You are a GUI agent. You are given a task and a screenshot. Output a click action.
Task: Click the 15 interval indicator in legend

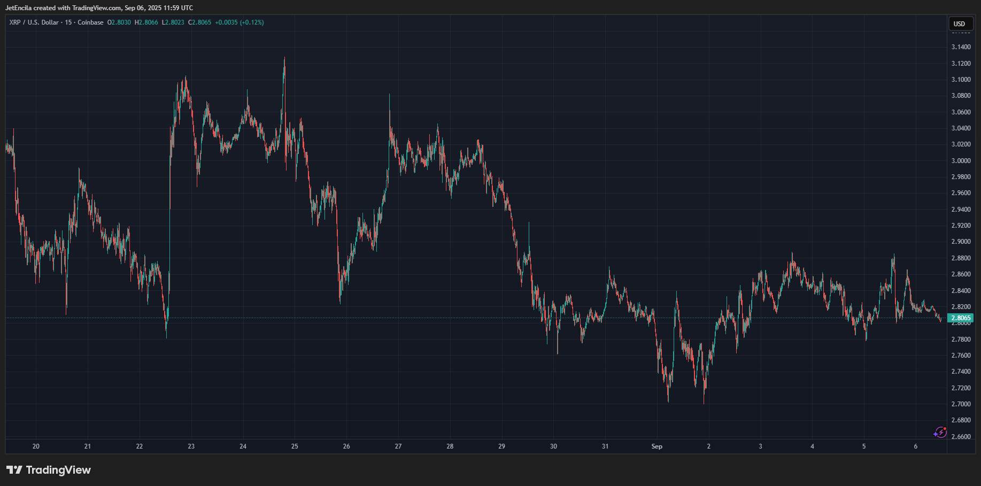pyautogui.click(x=68, y=22)
